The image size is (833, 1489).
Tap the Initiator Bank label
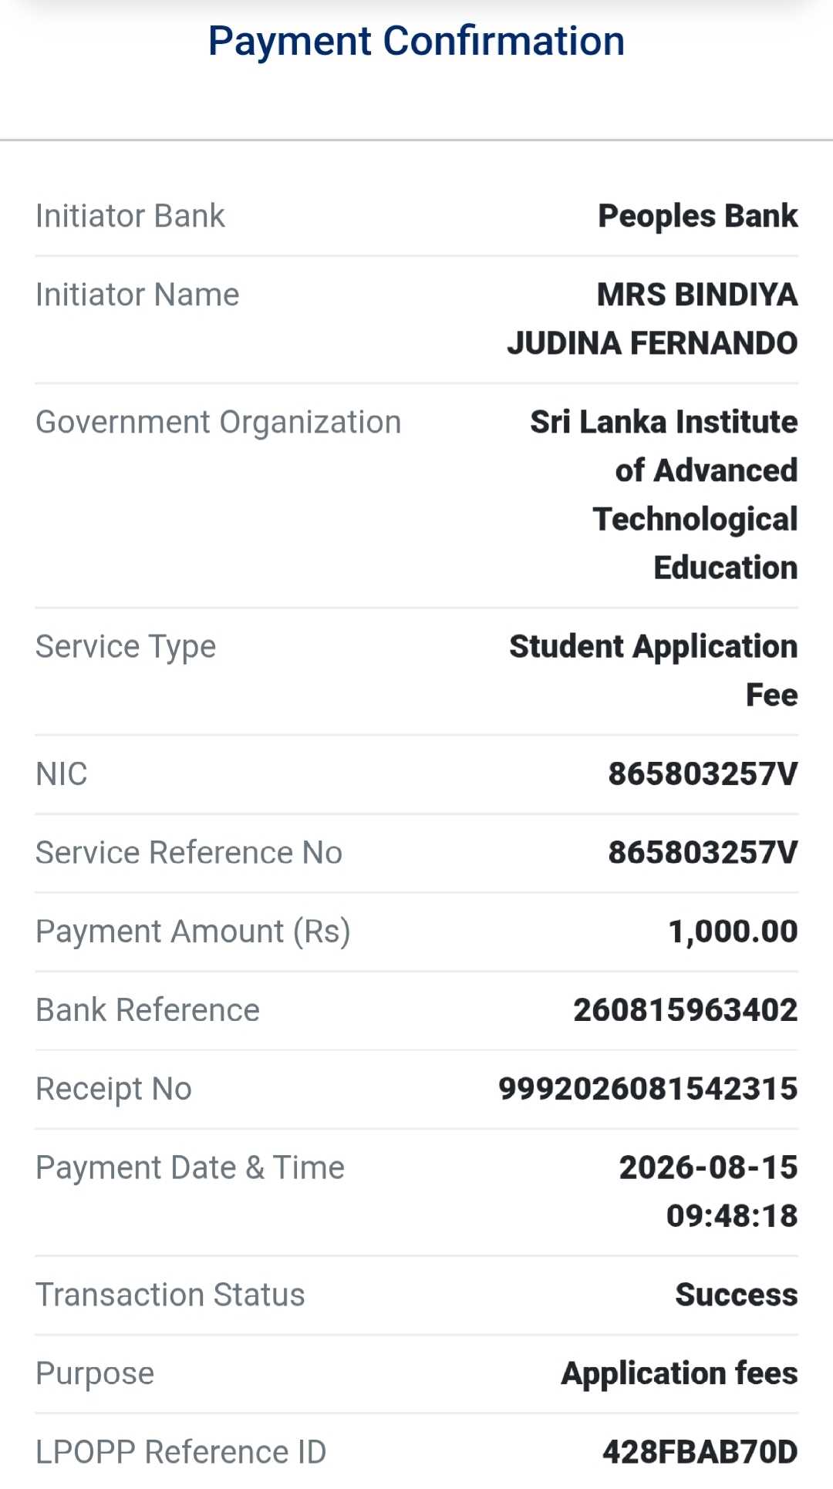(130, 216)
